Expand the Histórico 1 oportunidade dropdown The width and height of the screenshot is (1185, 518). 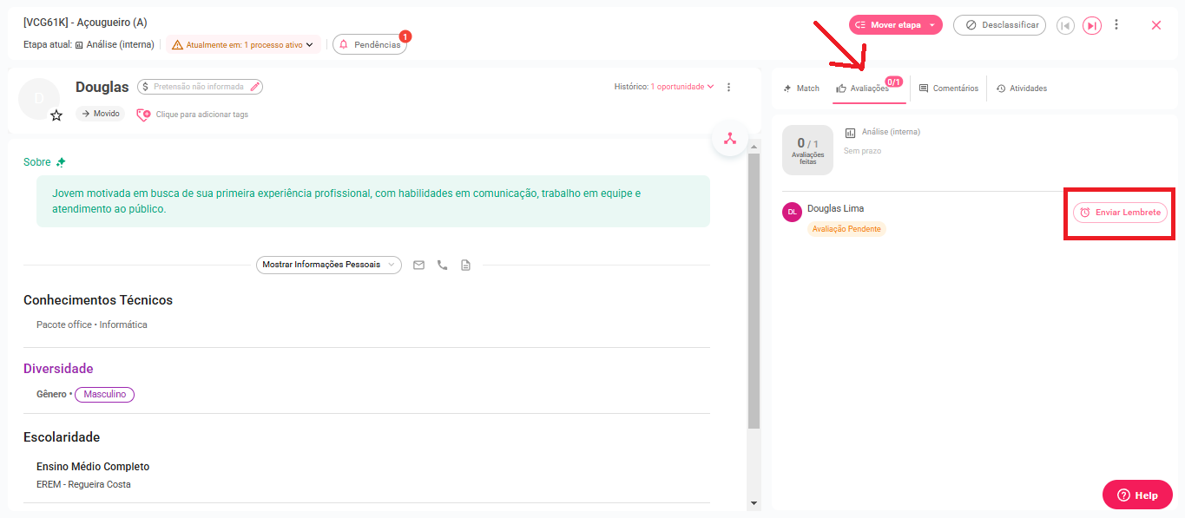[x=682, y=87]
